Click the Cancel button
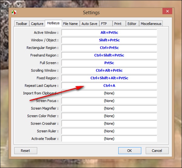The width and height of the screenshot is (182, 168). [157, 151]
